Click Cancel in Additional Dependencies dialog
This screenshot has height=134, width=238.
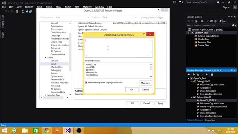point(145,90)
